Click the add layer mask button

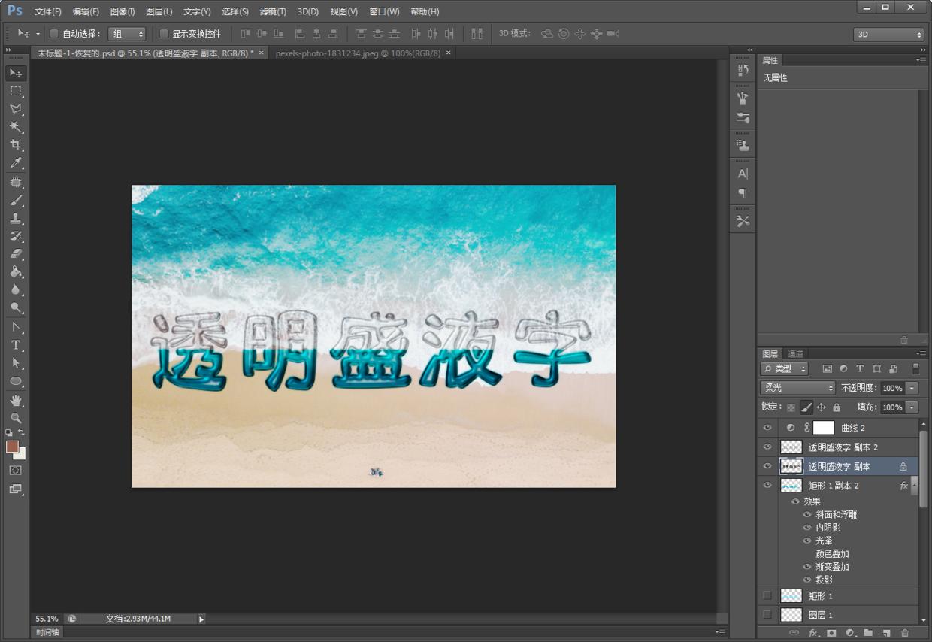tap(831, 634)
